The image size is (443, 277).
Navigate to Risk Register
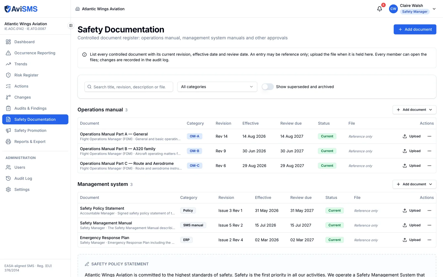[35, 75]
